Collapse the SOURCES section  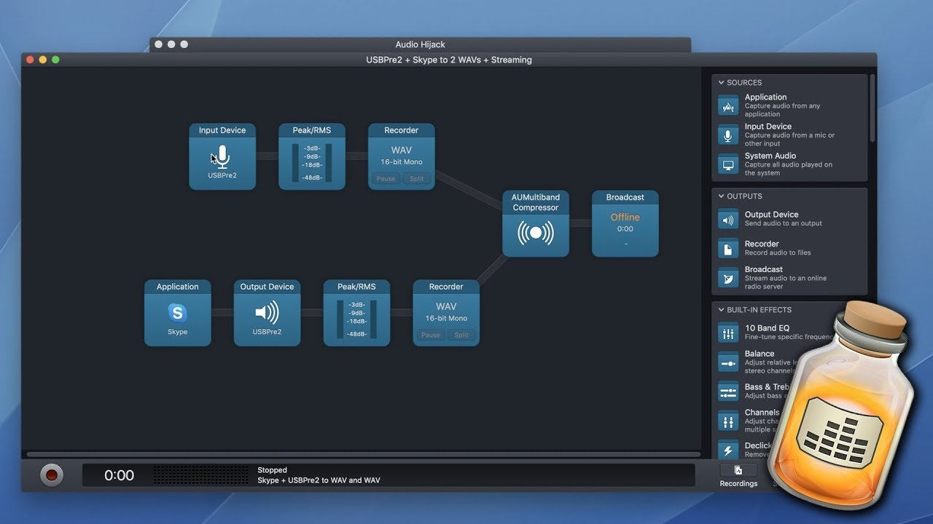point(721,82)
